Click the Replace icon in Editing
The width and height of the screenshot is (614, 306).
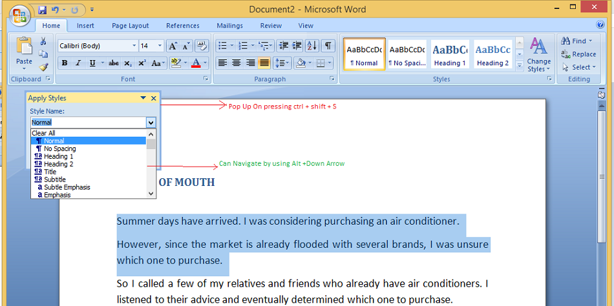578,54
